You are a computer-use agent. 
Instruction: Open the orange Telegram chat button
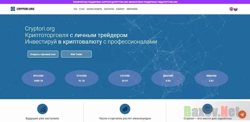[242, 114]
